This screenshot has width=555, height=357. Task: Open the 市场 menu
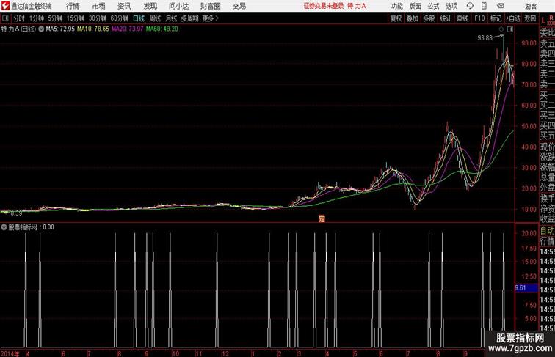pyautogui.click(x=99, y=6)
